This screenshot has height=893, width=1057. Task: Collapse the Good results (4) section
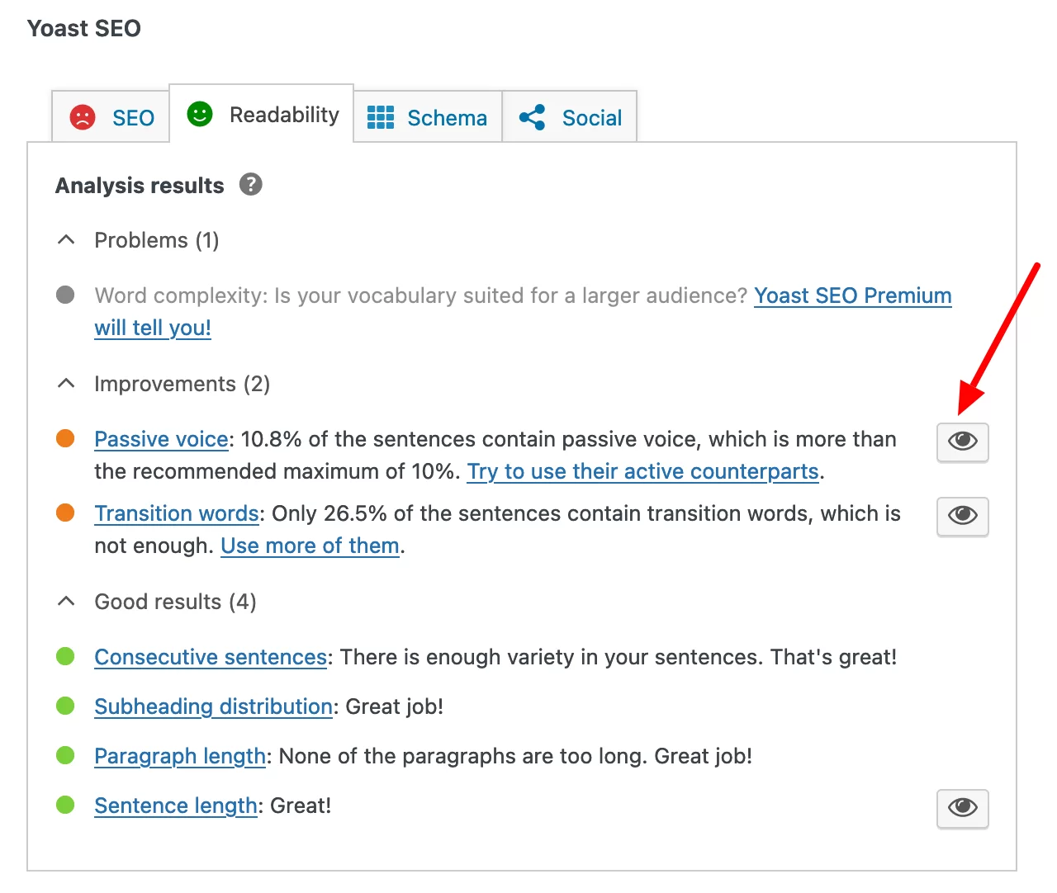pos(156,602)
